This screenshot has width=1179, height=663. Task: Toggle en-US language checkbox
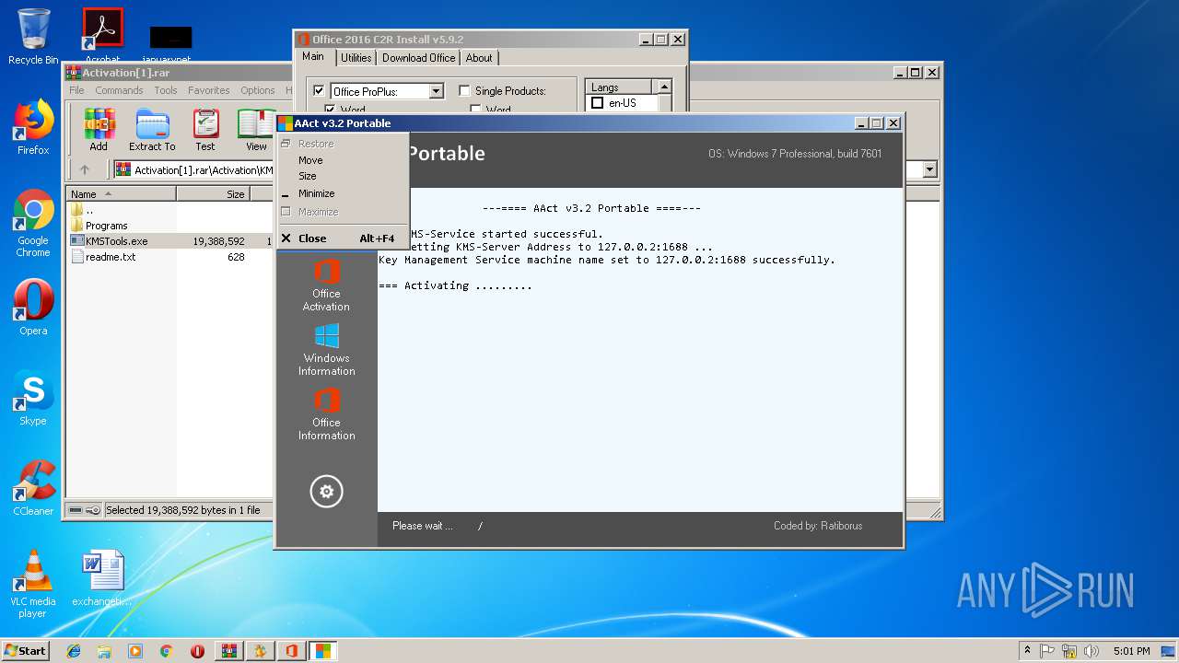597,103
